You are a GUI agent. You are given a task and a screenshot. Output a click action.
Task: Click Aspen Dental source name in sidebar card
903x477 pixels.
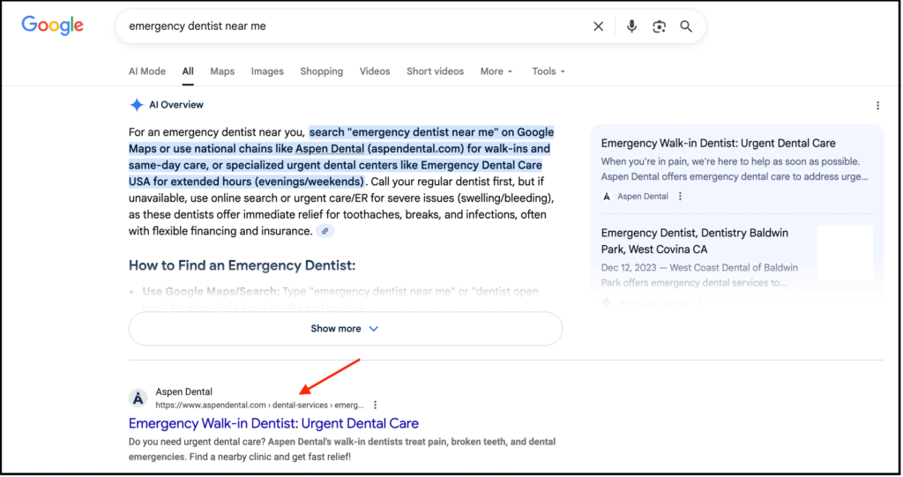pos(643,197)
